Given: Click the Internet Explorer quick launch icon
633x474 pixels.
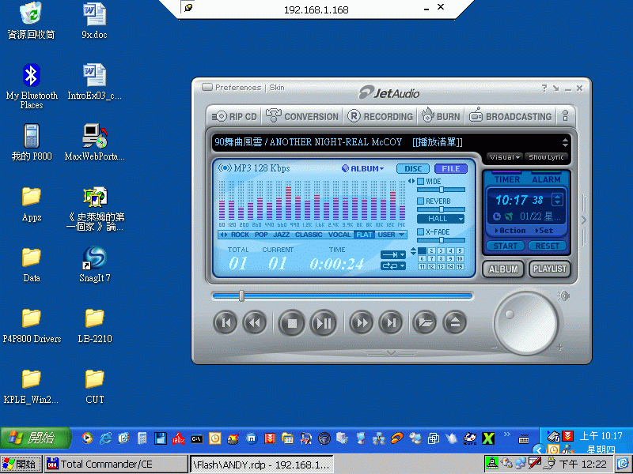Looking at the screenshot, I should 105,438.
